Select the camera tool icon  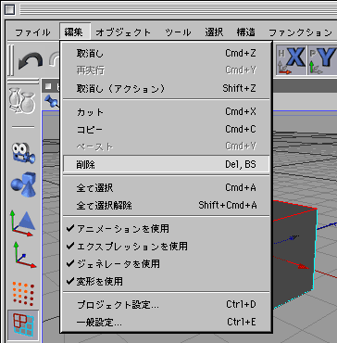(x=23, y=153)
